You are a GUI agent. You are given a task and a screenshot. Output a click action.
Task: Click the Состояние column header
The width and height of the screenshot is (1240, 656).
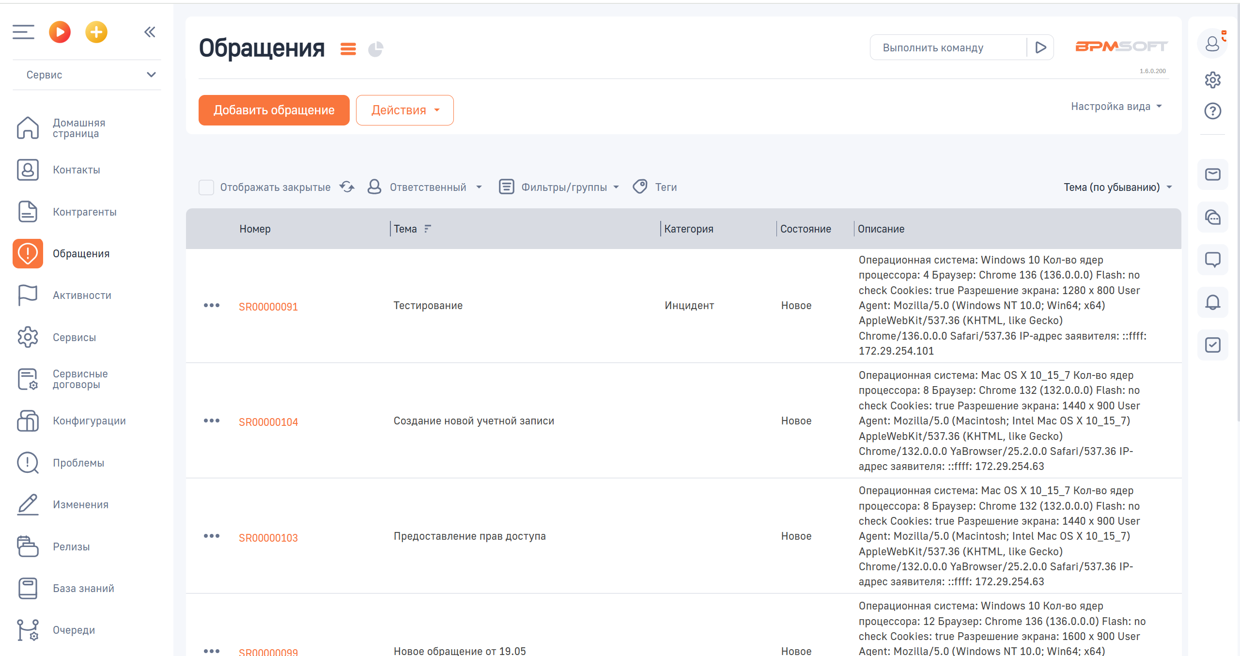806,229
